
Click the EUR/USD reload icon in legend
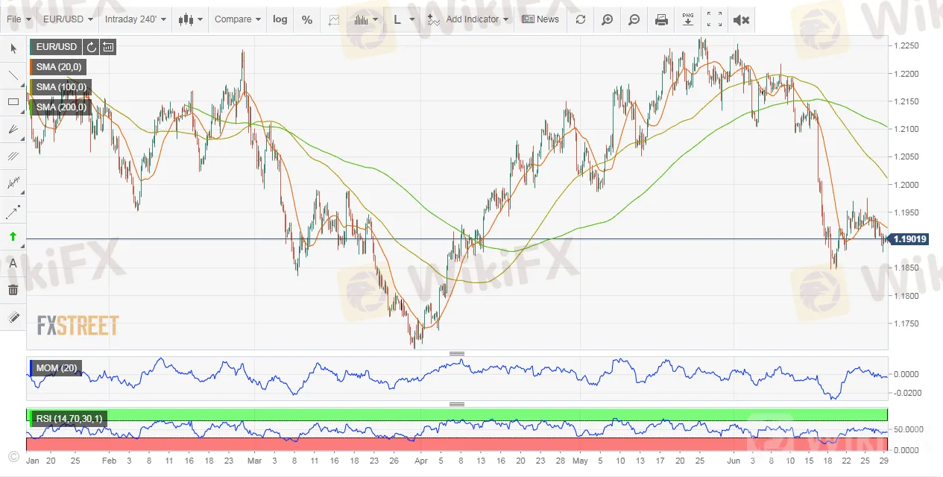(x=91, y=47)
